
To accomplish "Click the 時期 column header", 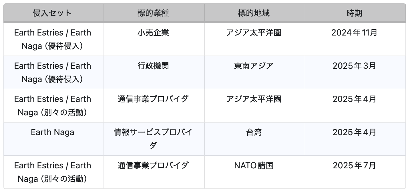I will [355, 13].
